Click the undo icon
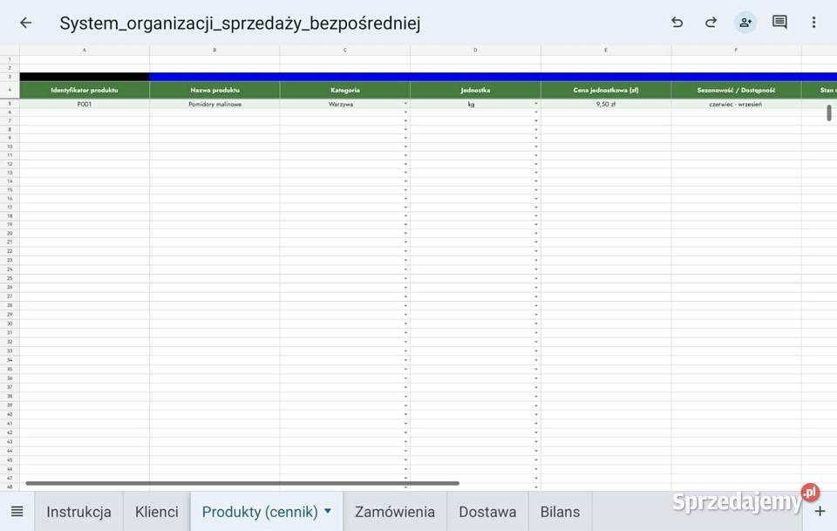The height and width of the screenshot is (531, 837). (677, 23)
